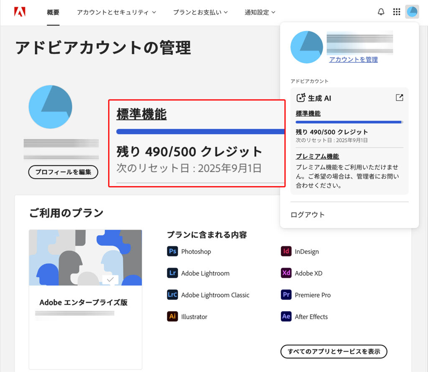Viewport: 428px width, 372px height.
Task: Click the large avatar in the account popup
Action: (x=306, y=47)
